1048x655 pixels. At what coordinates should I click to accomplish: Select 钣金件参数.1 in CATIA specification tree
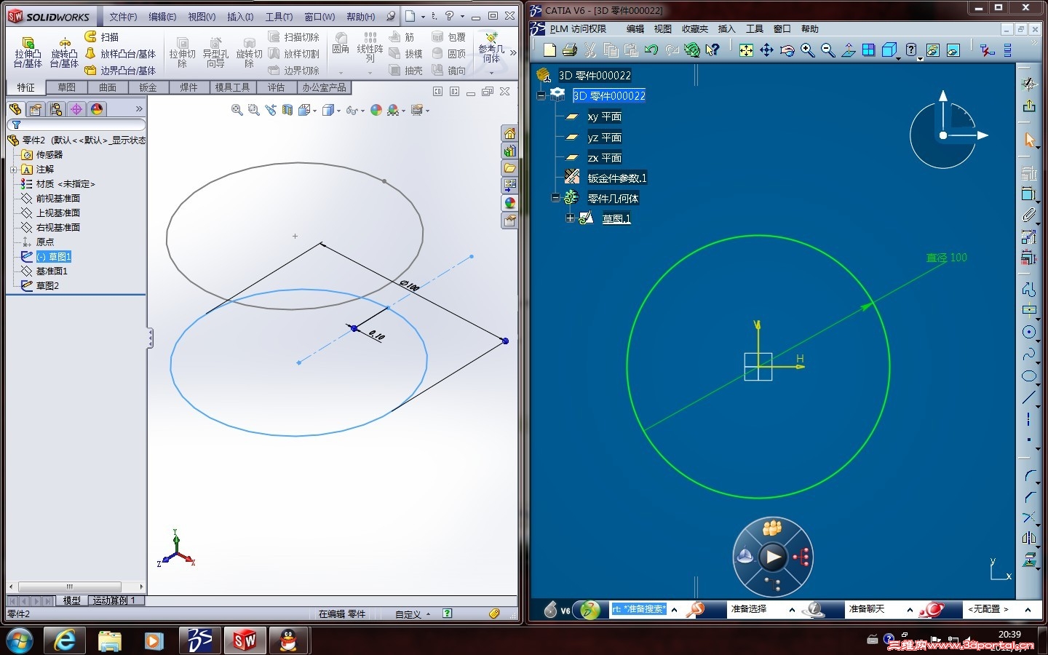click(x=617, y=178)
